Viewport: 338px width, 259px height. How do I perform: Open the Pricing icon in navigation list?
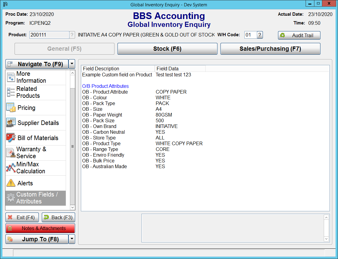11,107
